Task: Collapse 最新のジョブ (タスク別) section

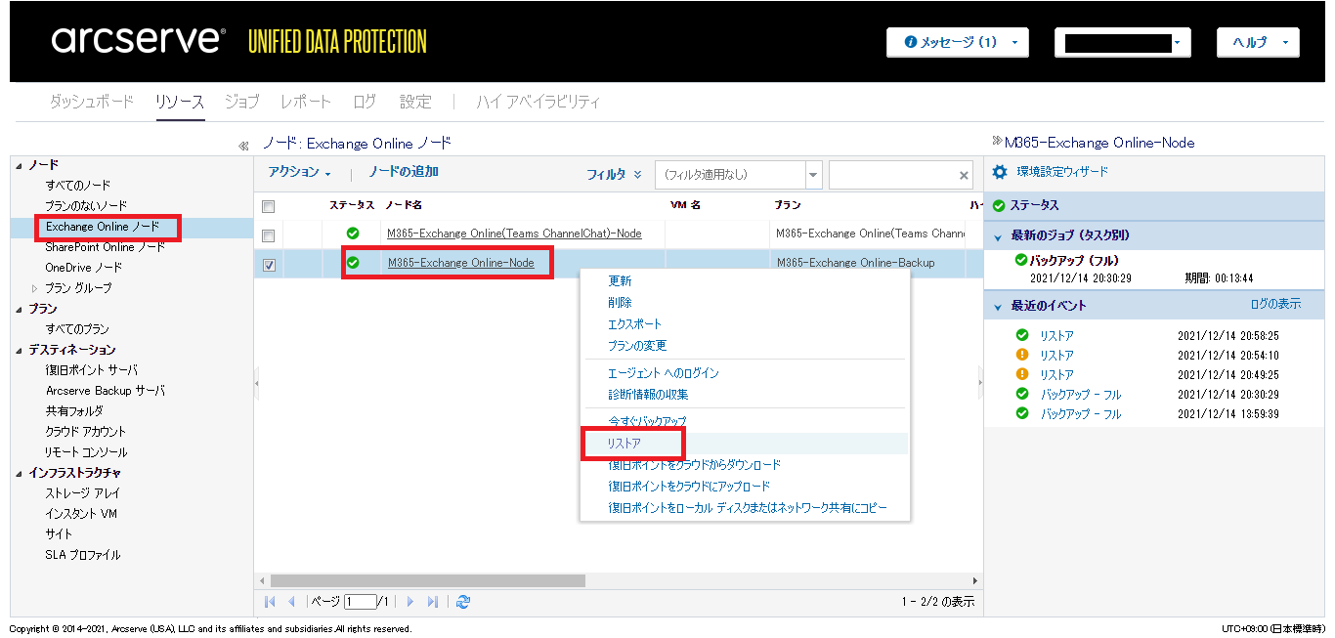Action: 998,236
